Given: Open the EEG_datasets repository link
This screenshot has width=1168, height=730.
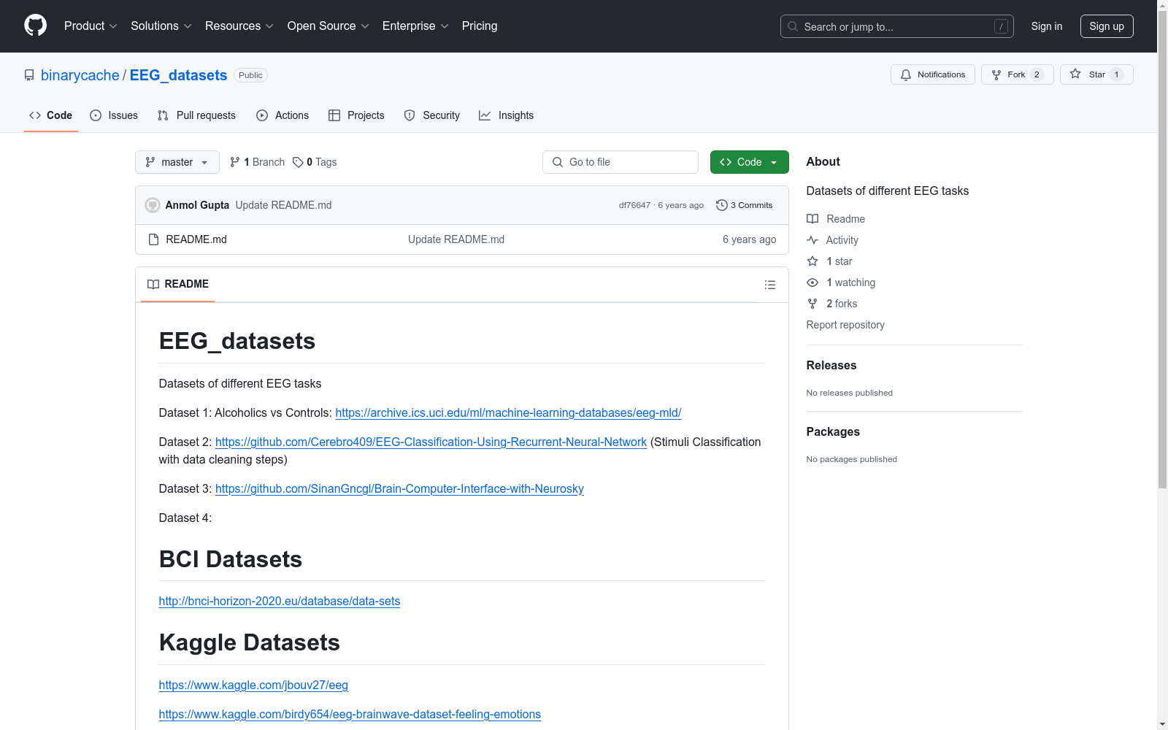Looking at the screenshot, I should click(x=179, y=75).
